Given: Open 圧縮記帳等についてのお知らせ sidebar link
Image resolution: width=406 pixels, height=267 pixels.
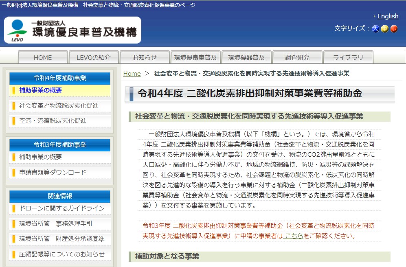Looking at the screenshot, I should pyautogui.click(x=62, y=254).
